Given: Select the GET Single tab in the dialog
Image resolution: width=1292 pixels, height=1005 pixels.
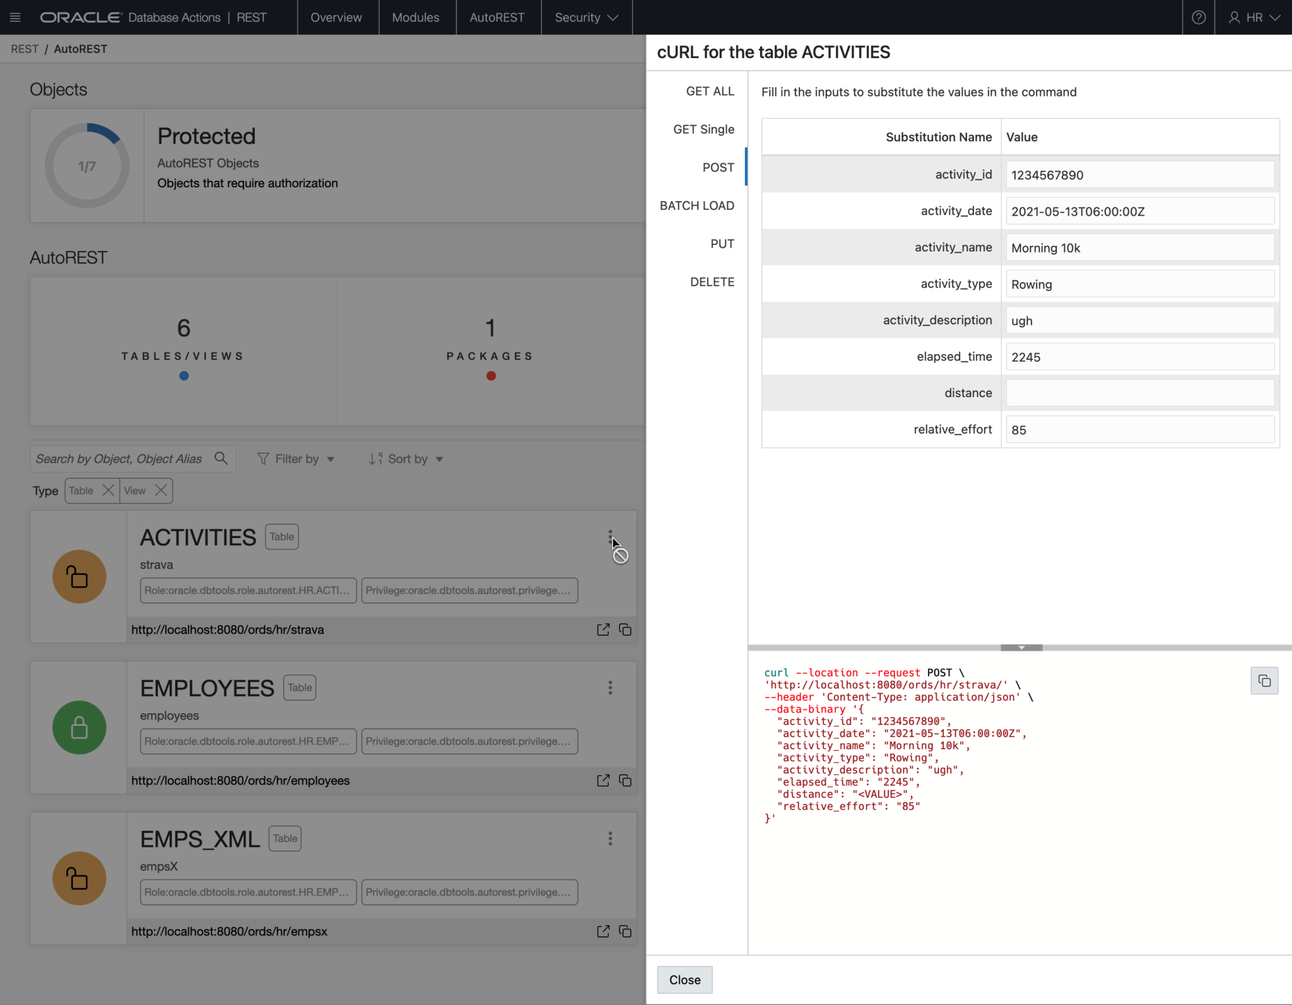Looking at the screenshot, I should [x=703, y=129].
